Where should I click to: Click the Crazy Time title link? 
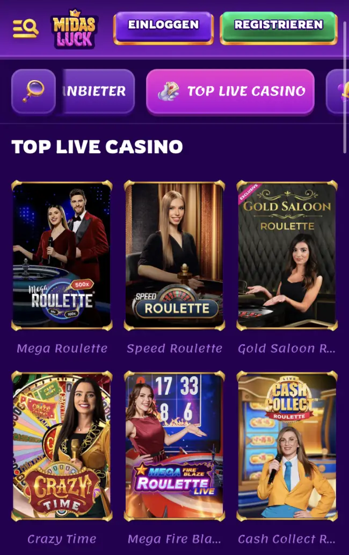click(62, 539)
